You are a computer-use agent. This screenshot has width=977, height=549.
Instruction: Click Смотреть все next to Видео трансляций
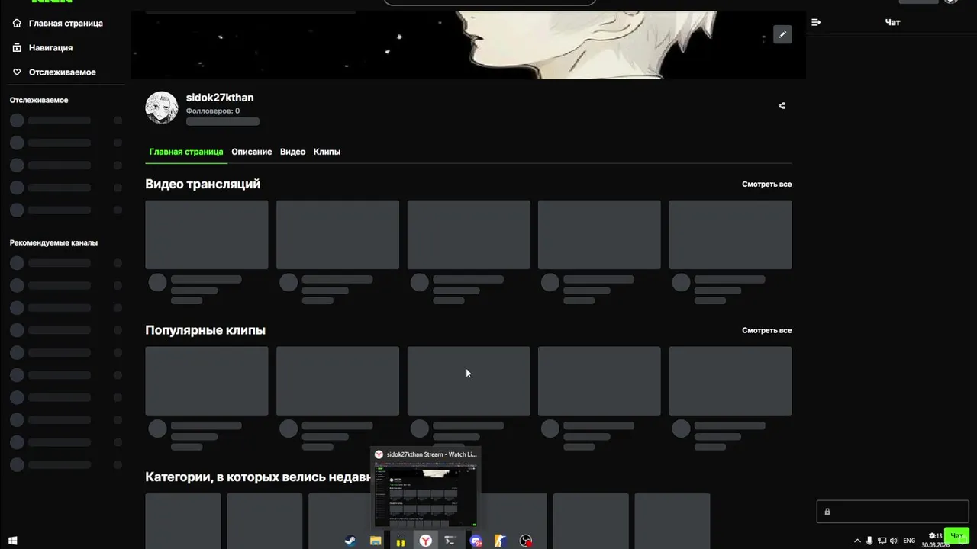tap(766, 185)
